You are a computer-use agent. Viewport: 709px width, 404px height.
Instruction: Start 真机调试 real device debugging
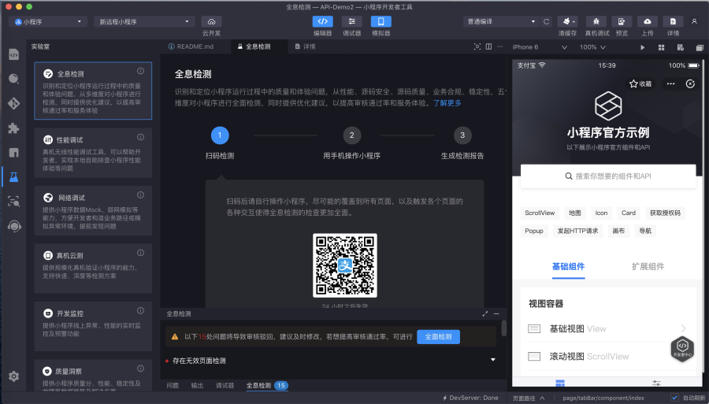click(596, 22)
